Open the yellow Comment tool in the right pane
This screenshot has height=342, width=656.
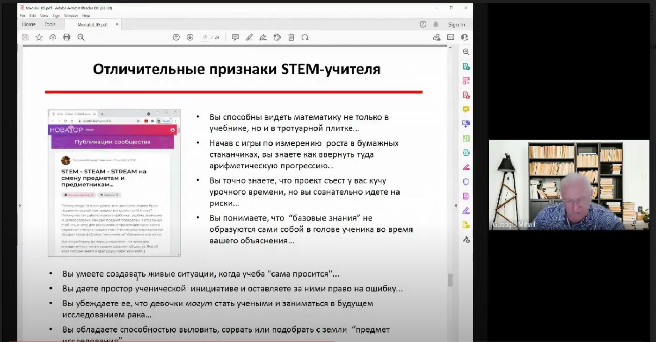[466, 109]
